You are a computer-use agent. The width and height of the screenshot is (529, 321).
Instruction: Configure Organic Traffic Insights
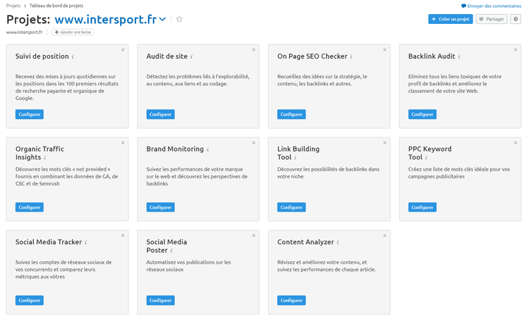(x=30, y=207)
